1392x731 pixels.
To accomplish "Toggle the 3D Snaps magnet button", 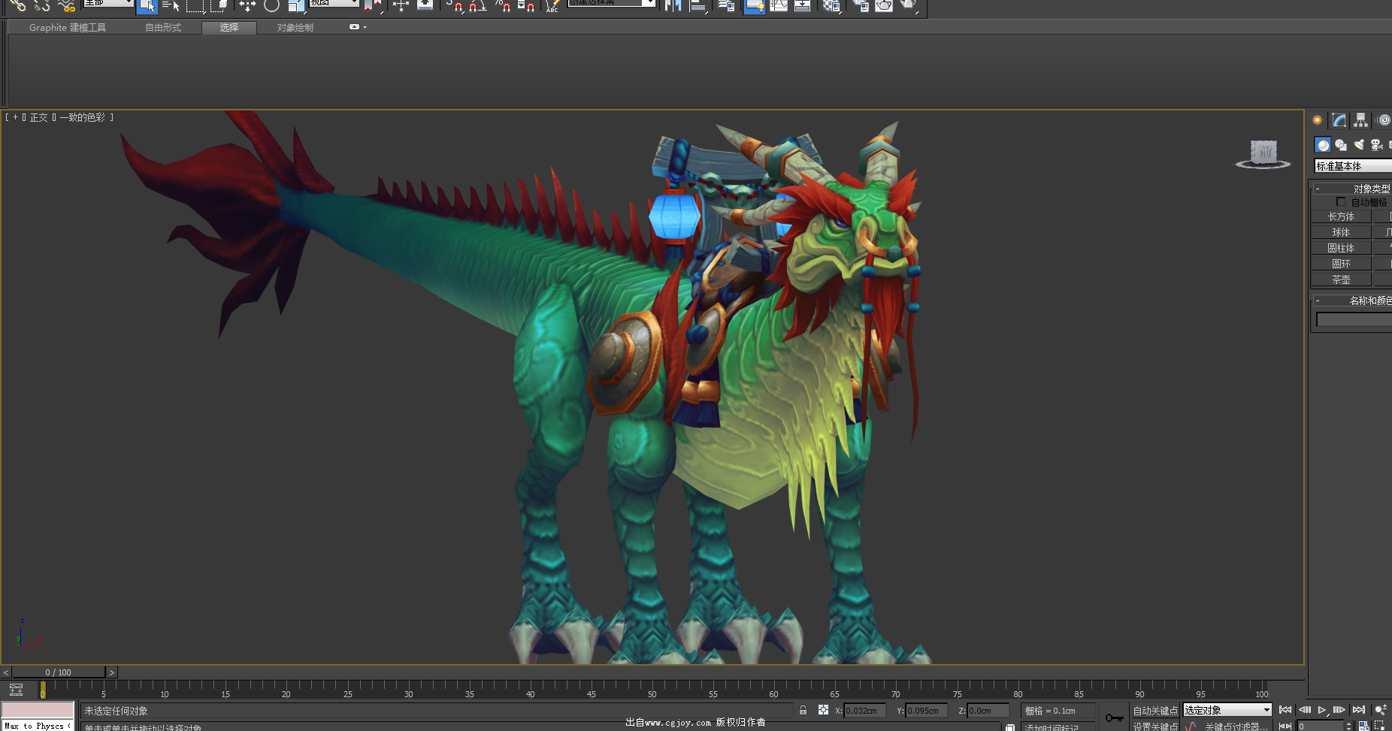I will [x=454, y=5].
